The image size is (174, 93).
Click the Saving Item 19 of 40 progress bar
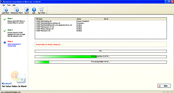pyautogui.click(x=101, y=57)
